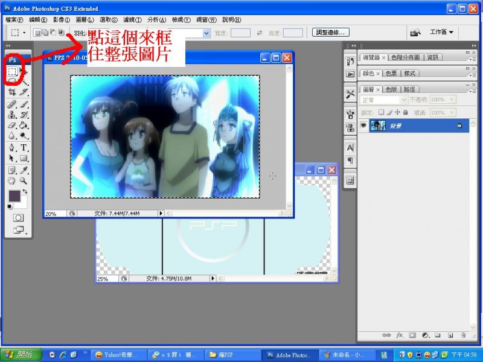Screen dimensions: 483x362
Task: Select the Healing Brush tool
Action: click(11, 104)
